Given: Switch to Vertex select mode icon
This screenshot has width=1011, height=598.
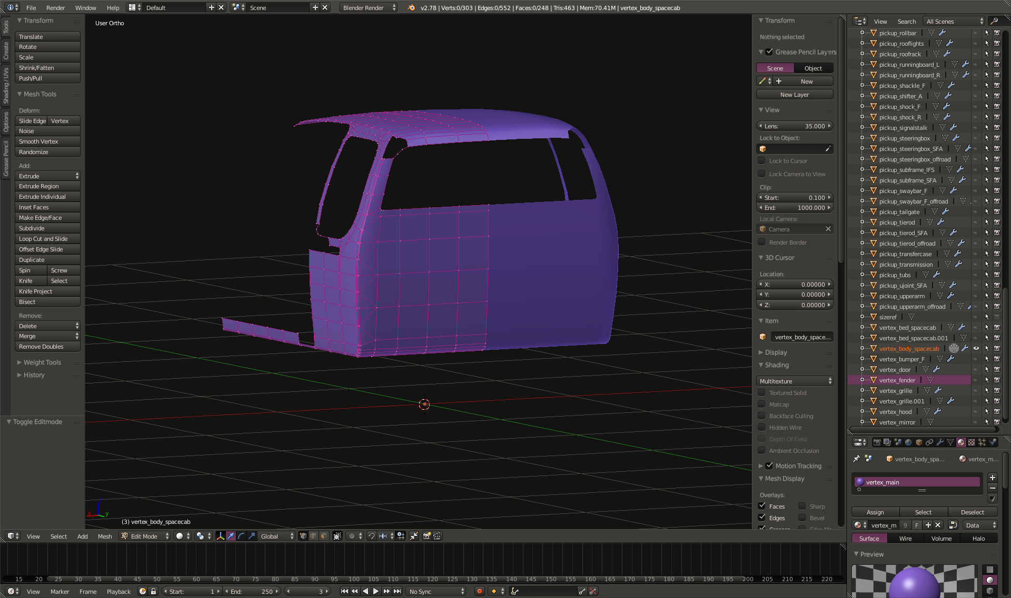Looking at the screenshot, I should [x=303, y=536].
